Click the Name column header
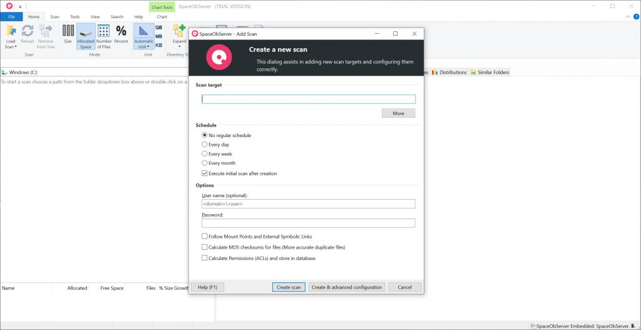This screenshot has height=330, width=641. click(x=26, y=288)
